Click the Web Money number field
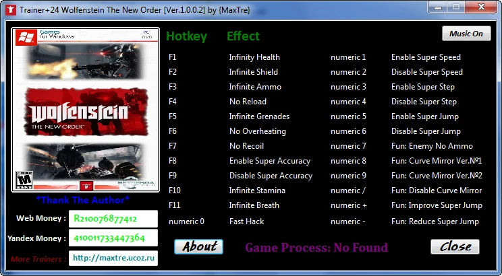 pos(113,219)
